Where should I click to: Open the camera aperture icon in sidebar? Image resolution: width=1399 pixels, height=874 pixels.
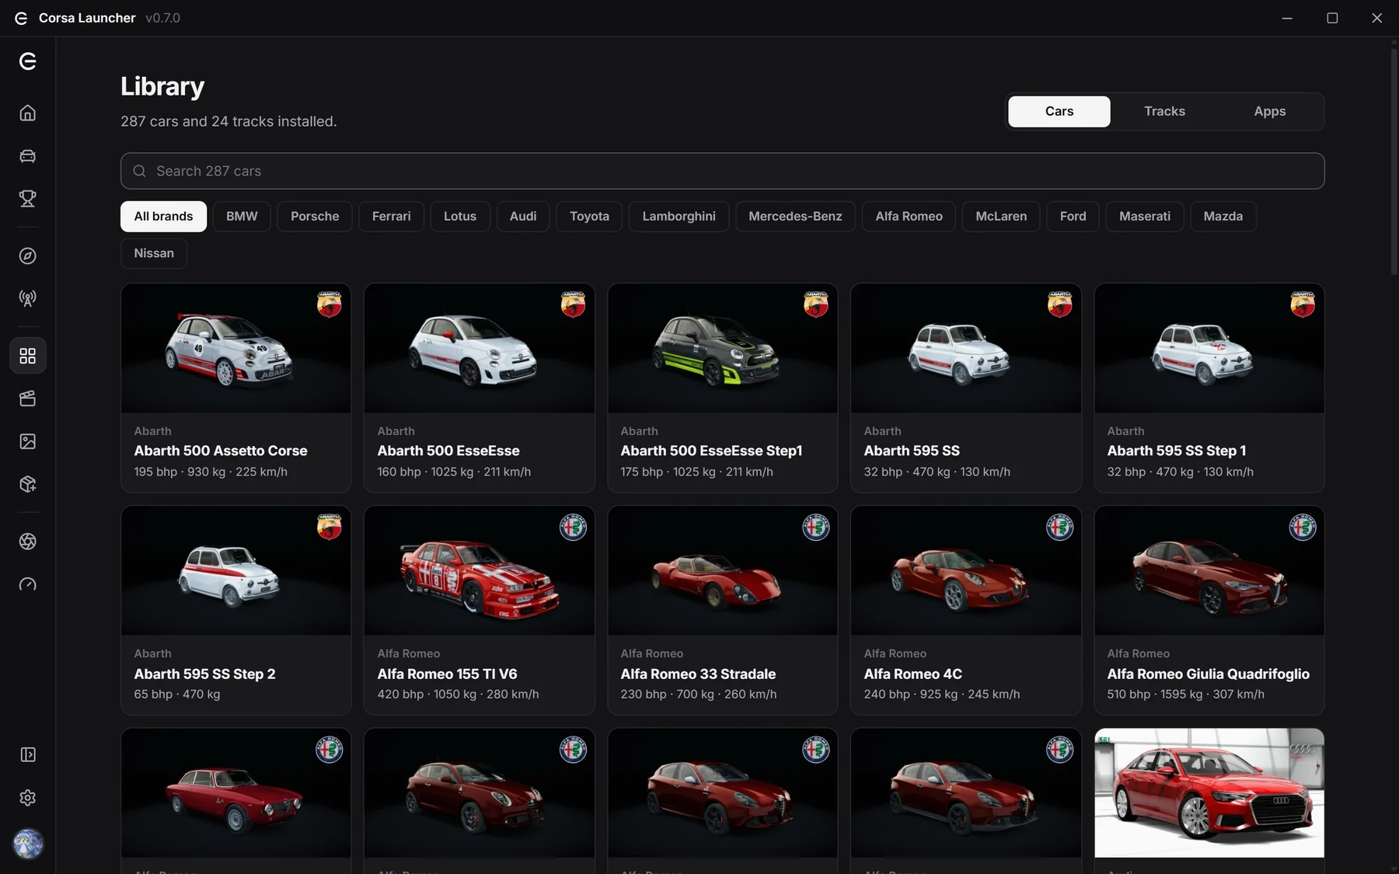[28, 541]
